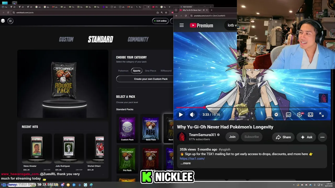Choose the Pro Pack thumbnail
Image resolution: width=335 pixels, height=188 pixels.
[x=127, y=159]
